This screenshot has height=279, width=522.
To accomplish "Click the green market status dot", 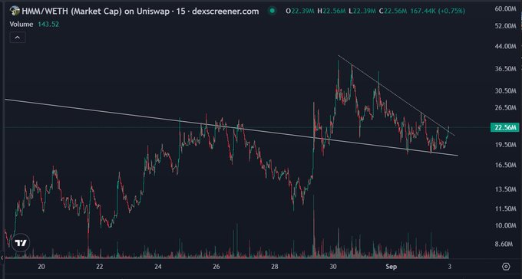I will (273, 11).
